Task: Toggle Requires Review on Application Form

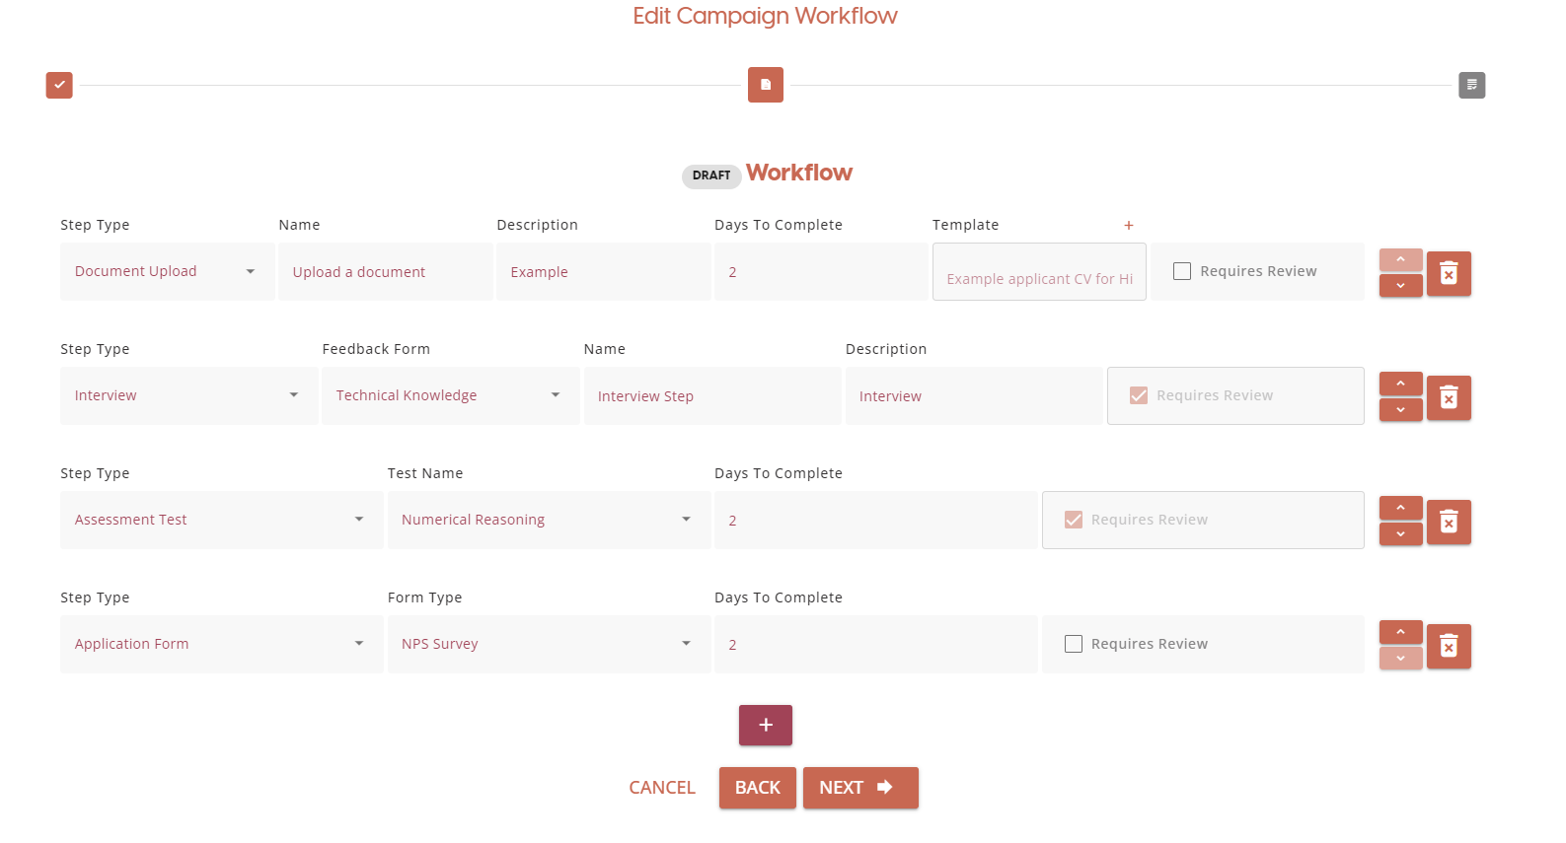Action: tap(1074, 644)
